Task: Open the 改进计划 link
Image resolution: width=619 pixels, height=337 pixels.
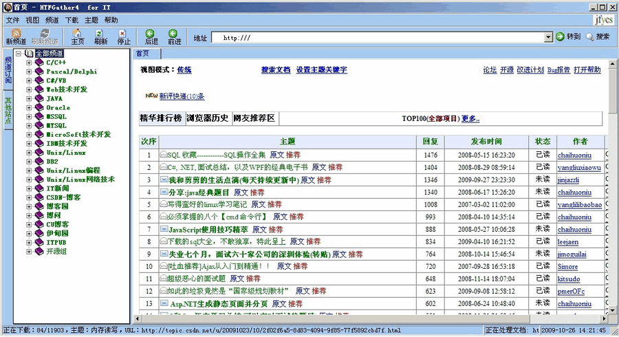Action: pos(530,70)
